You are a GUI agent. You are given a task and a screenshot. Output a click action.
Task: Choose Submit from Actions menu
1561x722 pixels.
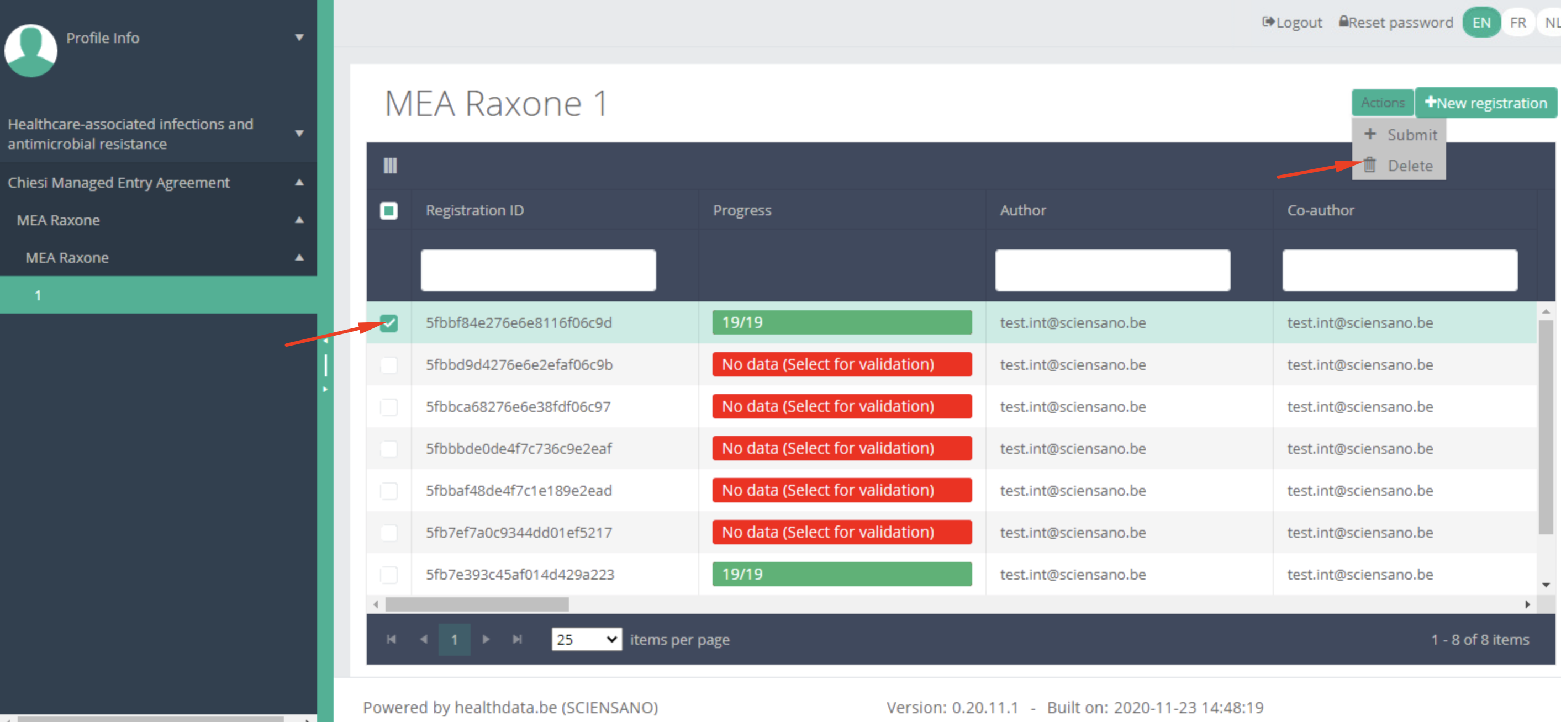click(1400, 135)
